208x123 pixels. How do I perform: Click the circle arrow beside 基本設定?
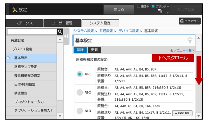point(8,58)
